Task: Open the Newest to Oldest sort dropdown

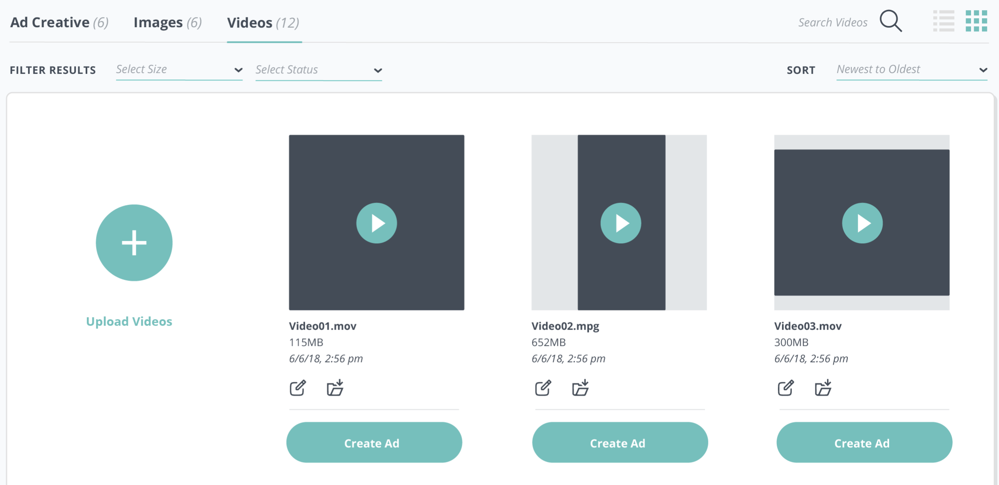Action: (x=911, y=70)
